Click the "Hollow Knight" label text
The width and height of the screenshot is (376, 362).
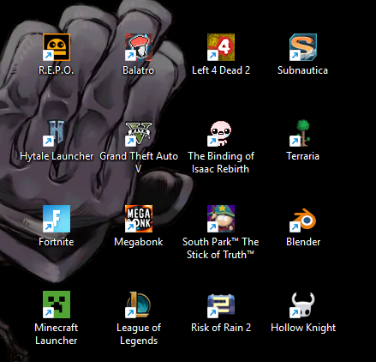303,328
